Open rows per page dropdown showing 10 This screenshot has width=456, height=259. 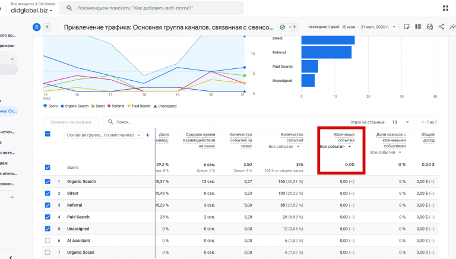(400, 122)
